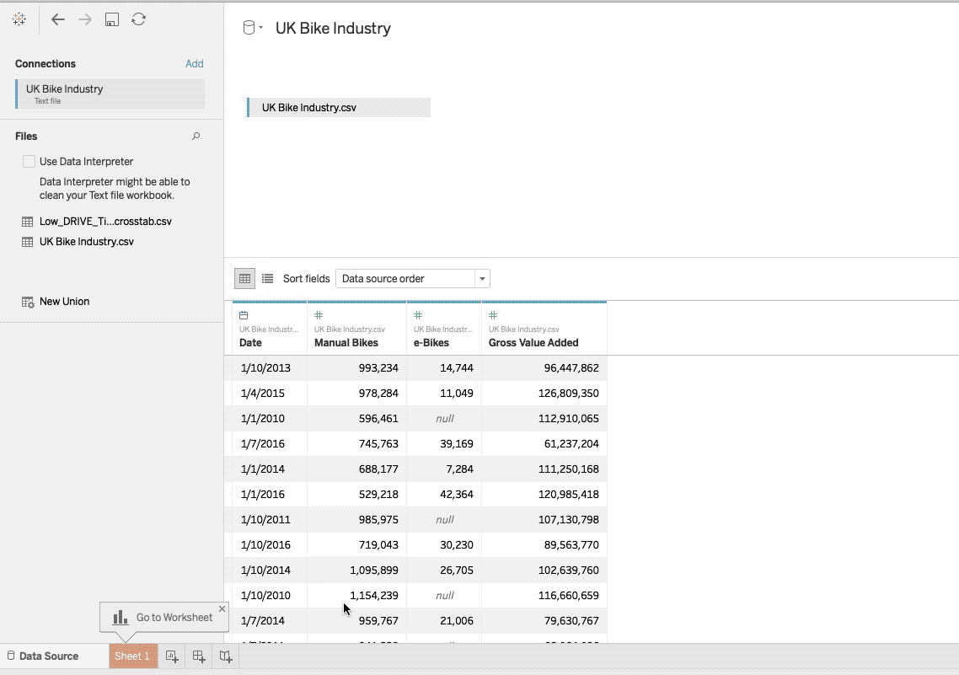
Task: Click the save disk icon
Action: point(112,19)
